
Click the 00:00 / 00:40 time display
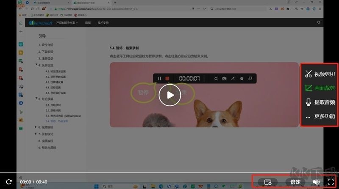click(34, 182)
